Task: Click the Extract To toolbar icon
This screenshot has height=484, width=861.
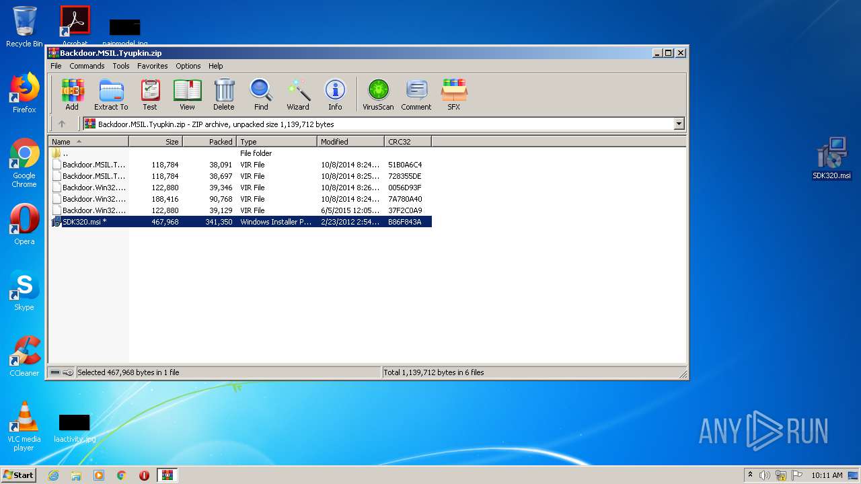Action: tap(111, 95)
